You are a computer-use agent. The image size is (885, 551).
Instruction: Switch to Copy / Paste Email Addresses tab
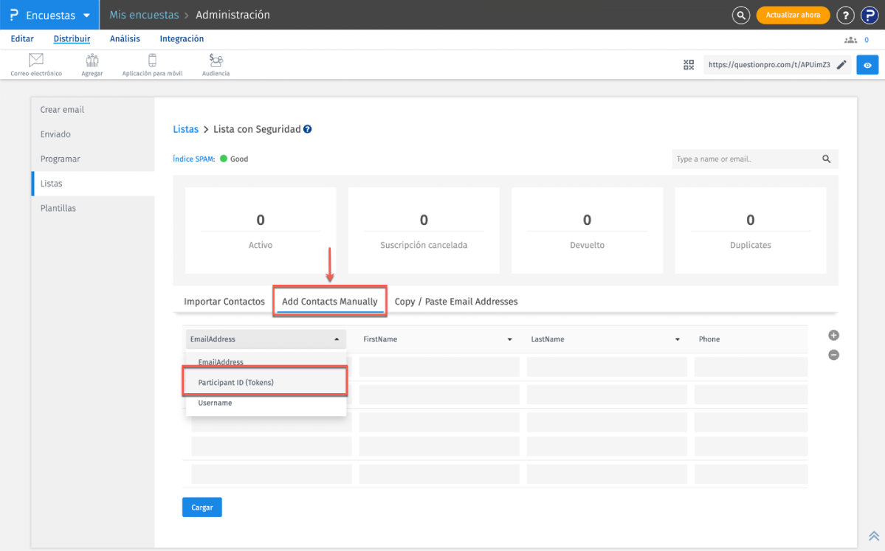point(455,302)
